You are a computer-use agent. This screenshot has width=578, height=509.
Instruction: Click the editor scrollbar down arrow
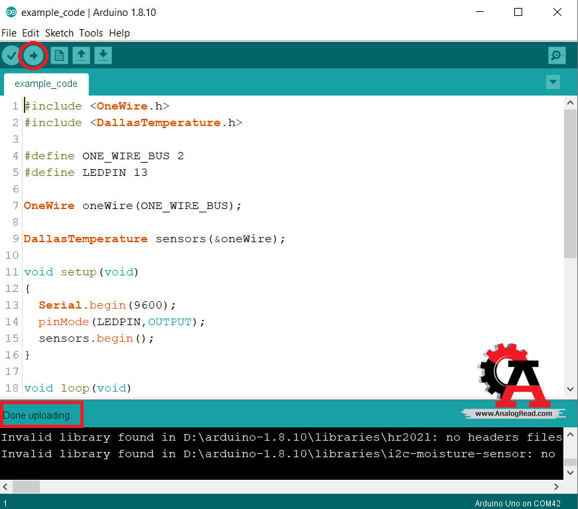tap(570, 389)
